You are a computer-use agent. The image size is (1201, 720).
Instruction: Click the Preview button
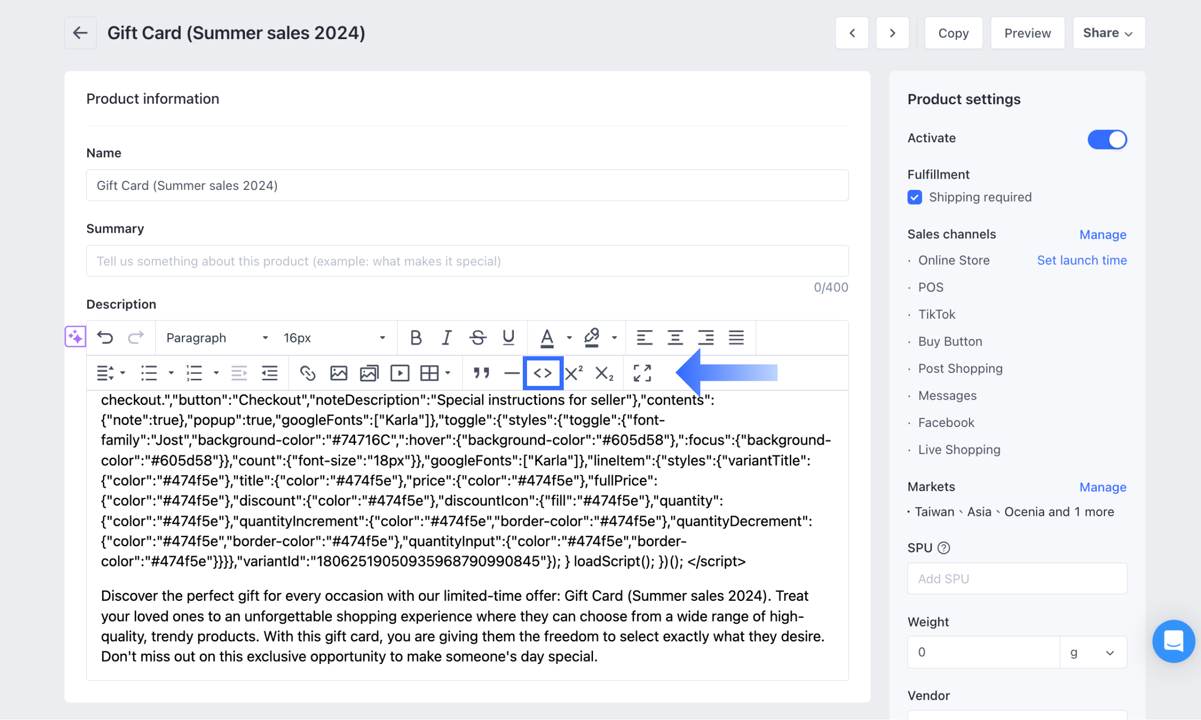click(1027, 33)
